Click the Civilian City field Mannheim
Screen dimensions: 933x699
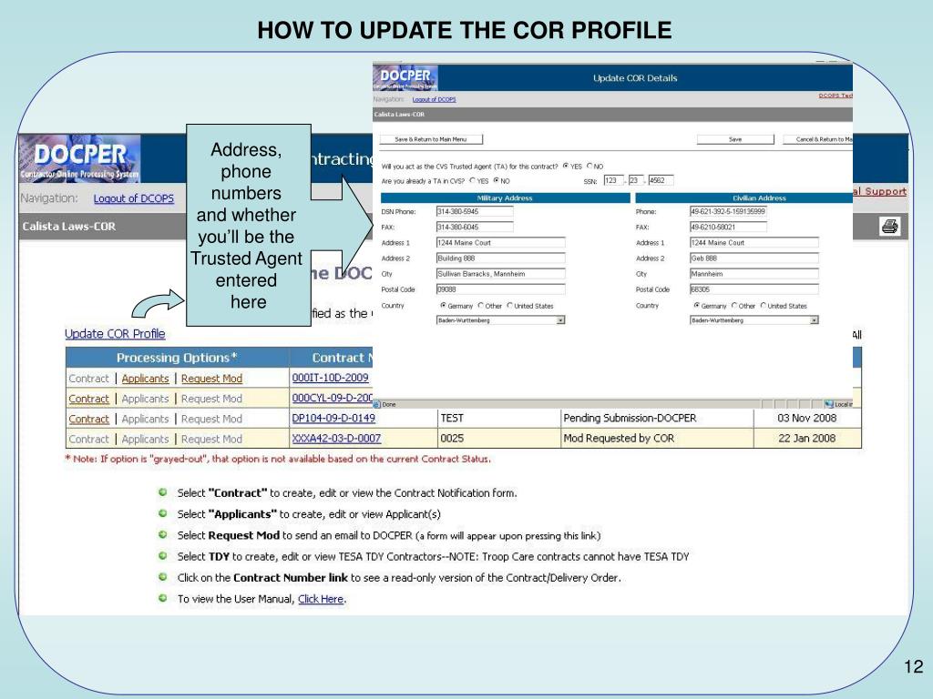click(754, 274)
